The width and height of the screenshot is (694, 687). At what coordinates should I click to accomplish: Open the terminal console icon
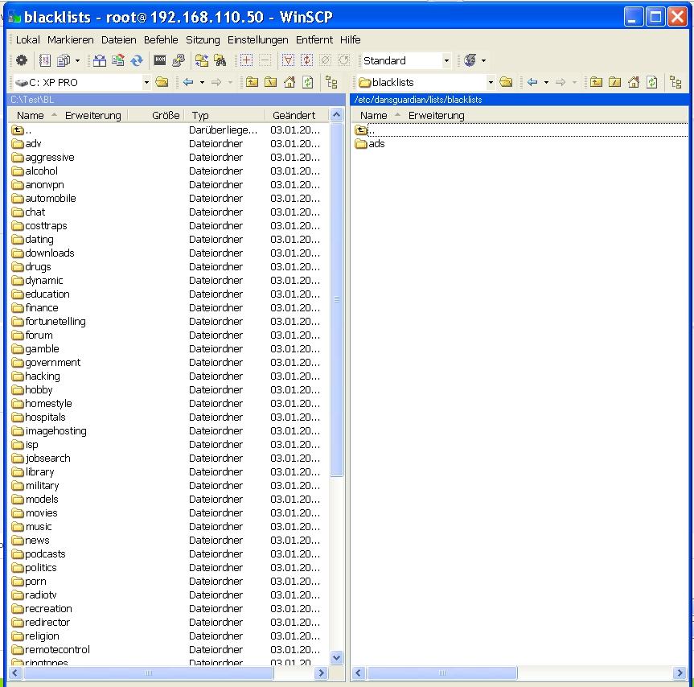[x=160, y=60]
